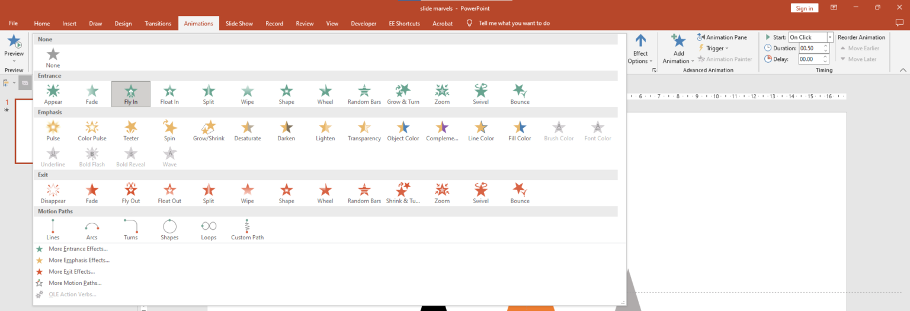Open the Advanced Animation dialog launcher

[655, 70]
